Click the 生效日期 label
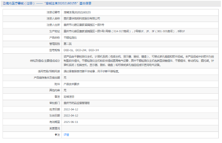Image resolution: width=222 pixels, height=143 pixels. tap(55, 116)
